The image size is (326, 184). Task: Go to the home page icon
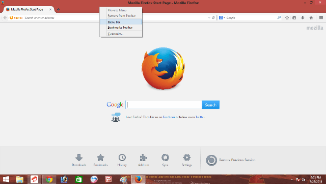(311, 18)
